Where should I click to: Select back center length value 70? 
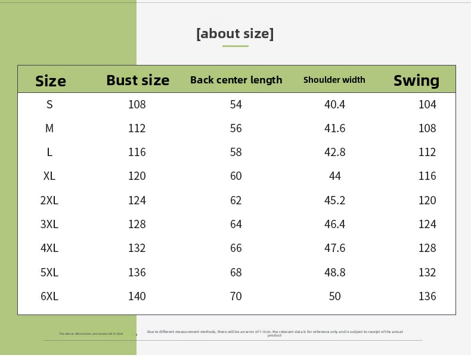pyautogui.click(x=236, y=296)
